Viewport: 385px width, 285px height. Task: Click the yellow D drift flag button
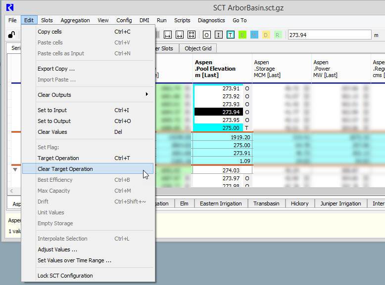point(266,35)
